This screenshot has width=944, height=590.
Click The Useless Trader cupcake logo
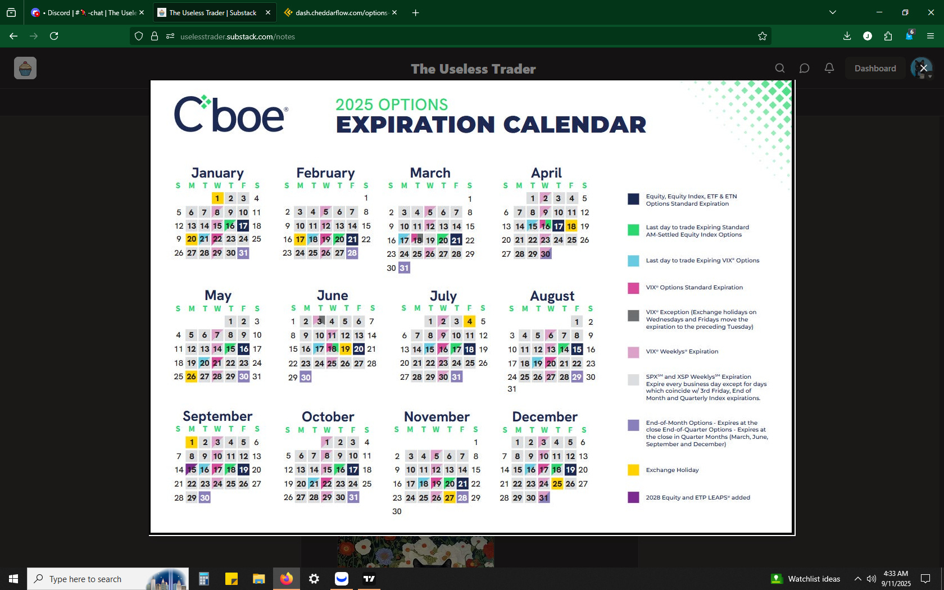tap(25, 68)
